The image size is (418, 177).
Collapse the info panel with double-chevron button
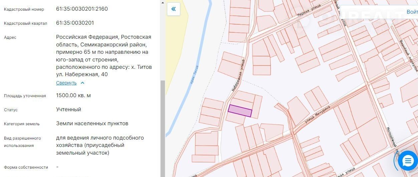click(x=173, y=9)
